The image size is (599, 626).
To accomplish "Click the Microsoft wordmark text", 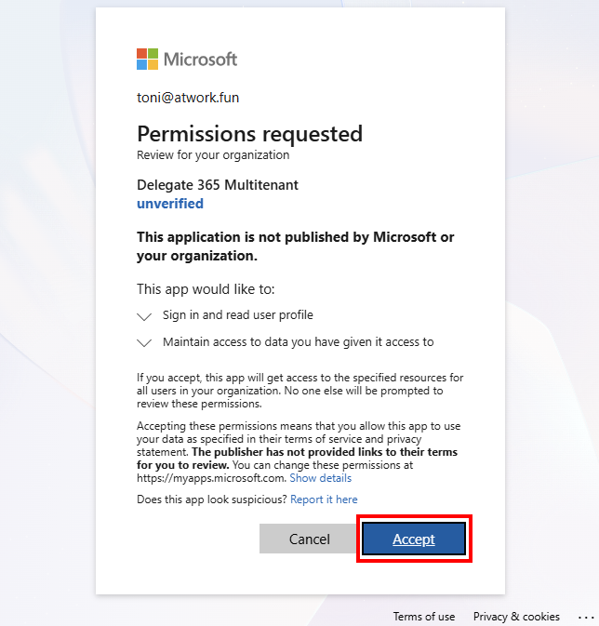I will pyautogui.click(x=200, y=60).
